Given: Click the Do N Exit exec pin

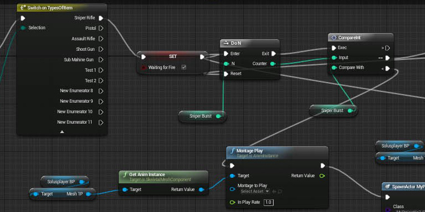Looking at the screenshot, I should [274, 54].
